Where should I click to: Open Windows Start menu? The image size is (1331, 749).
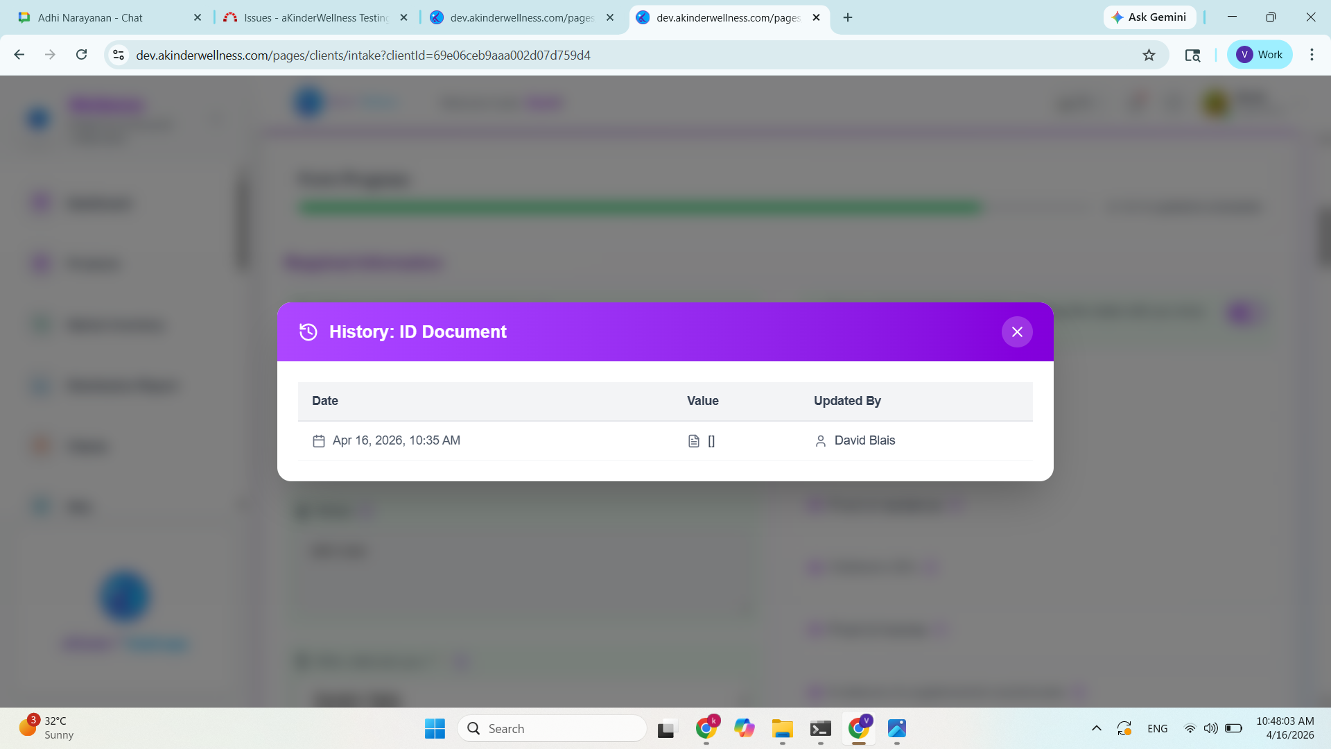pos(435,729)
